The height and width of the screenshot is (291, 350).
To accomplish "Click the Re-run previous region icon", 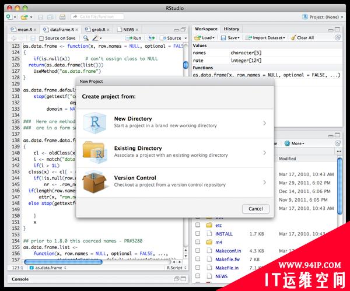I will pos(151,38).
